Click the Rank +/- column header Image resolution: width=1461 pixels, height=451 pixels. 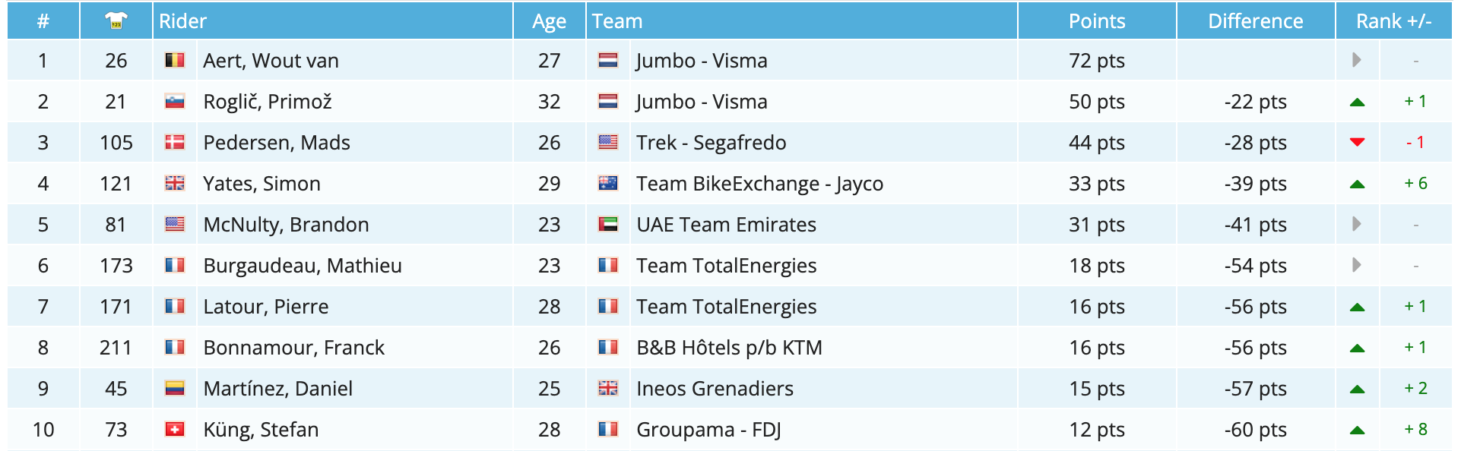pos(1393,21)
